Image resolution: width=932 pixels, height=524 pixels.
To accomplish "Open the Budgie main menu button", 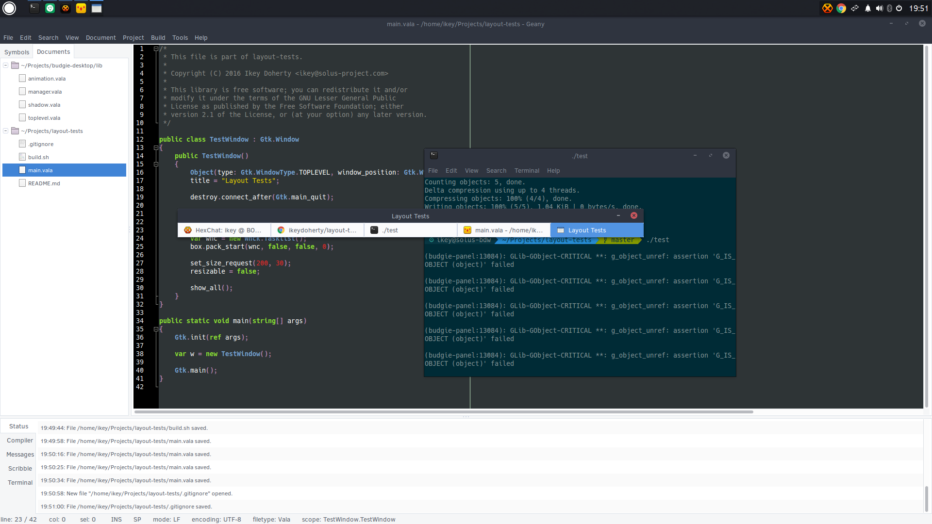I will pos(9,8).
